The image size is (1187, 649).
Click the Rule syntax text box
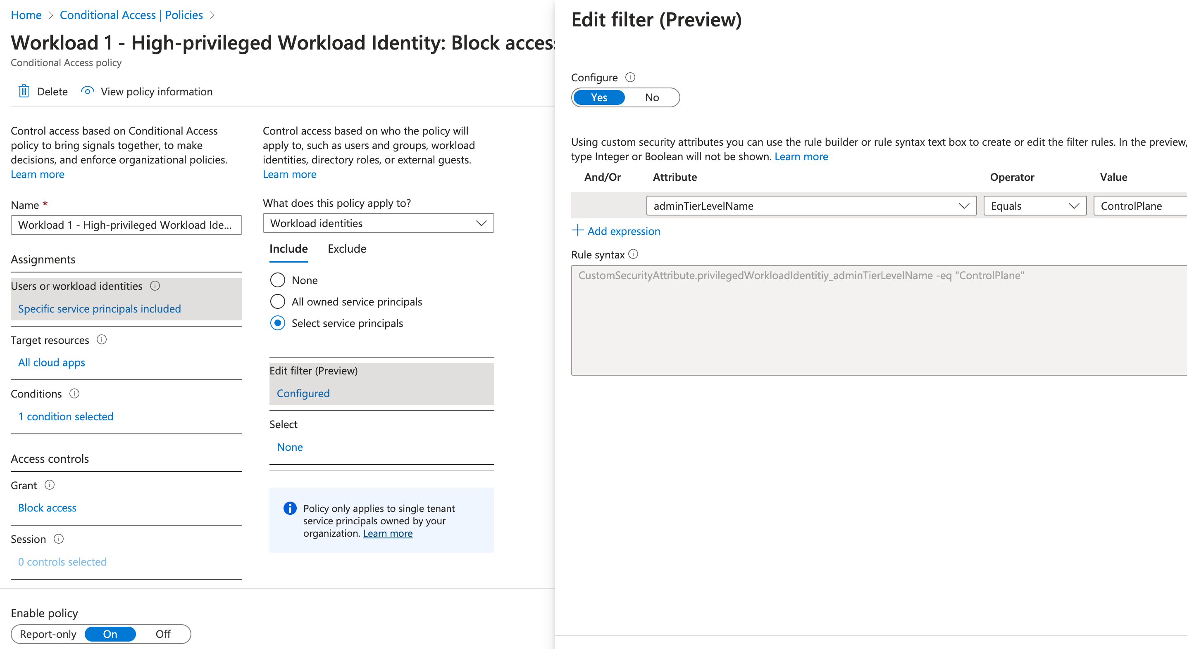click(x=879, y=320)
